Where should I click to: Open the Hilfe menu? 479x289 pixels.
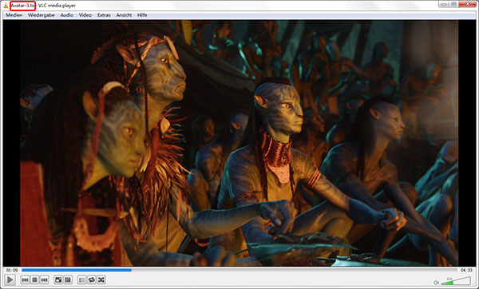142,15
